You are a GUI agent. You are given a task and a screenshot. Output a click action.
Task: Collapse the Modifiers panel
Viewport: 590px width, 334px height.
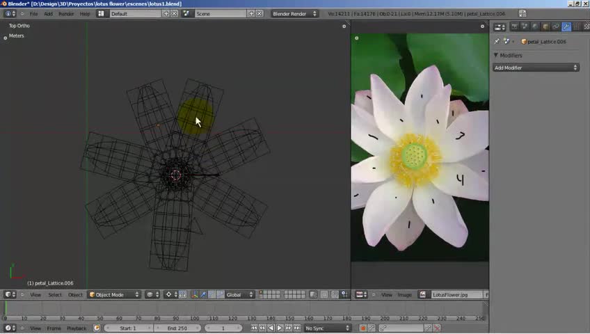click(x=496, y=55)
